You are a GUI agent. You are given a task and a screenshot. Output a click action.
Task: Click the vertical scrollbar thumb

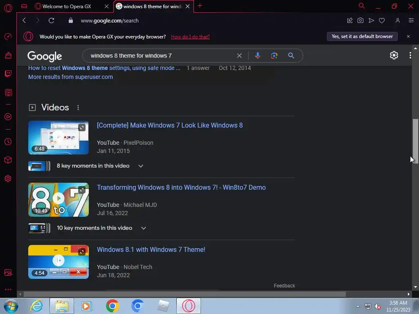[x=415, y=141]
